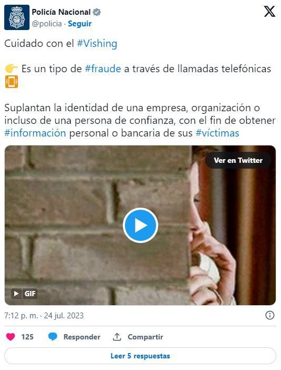Click the Policía Nacional avatar badge
The image size is (281, 370).
[17, 17]
